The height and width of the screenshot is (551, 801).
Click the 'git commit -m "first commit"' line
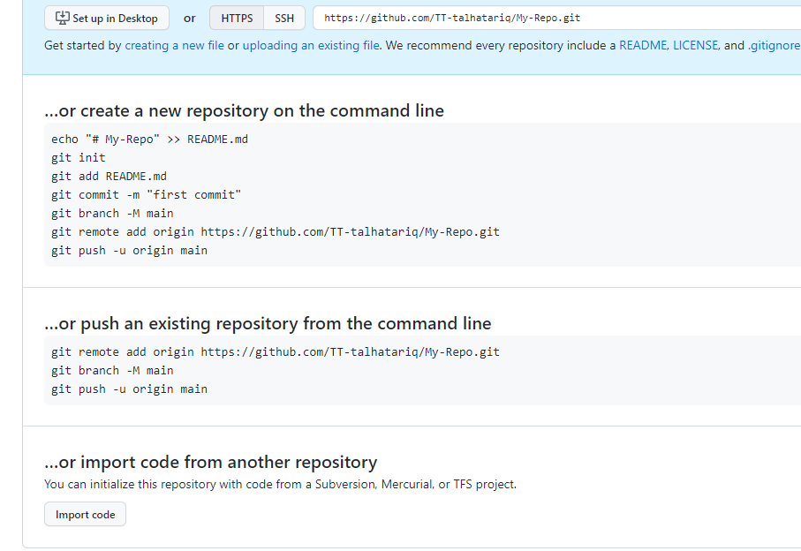pos(146,195)
